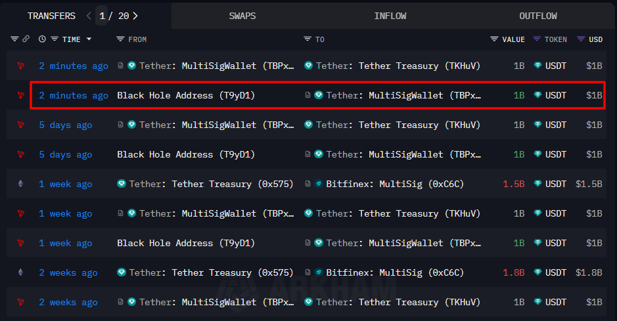
Task: Click the USD column header label
Action: pyautogui.click(x=596, y=39)
